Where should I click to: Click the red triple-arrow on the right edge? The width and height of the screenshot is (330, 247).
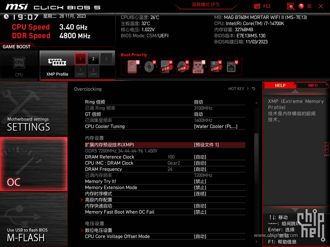click(326, 155)
